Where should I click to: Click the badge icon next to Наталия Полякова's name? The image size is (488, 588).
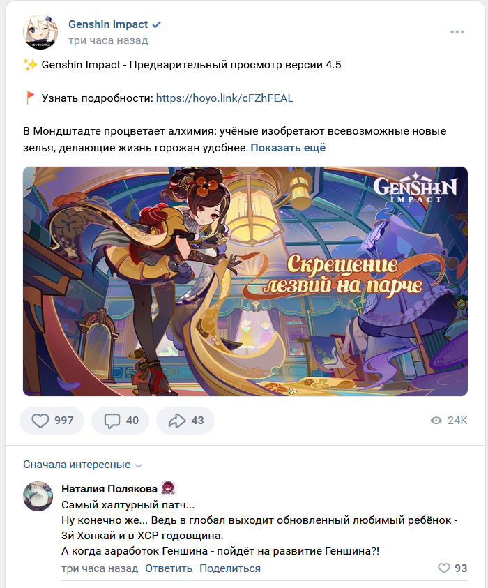coord(168,488)
